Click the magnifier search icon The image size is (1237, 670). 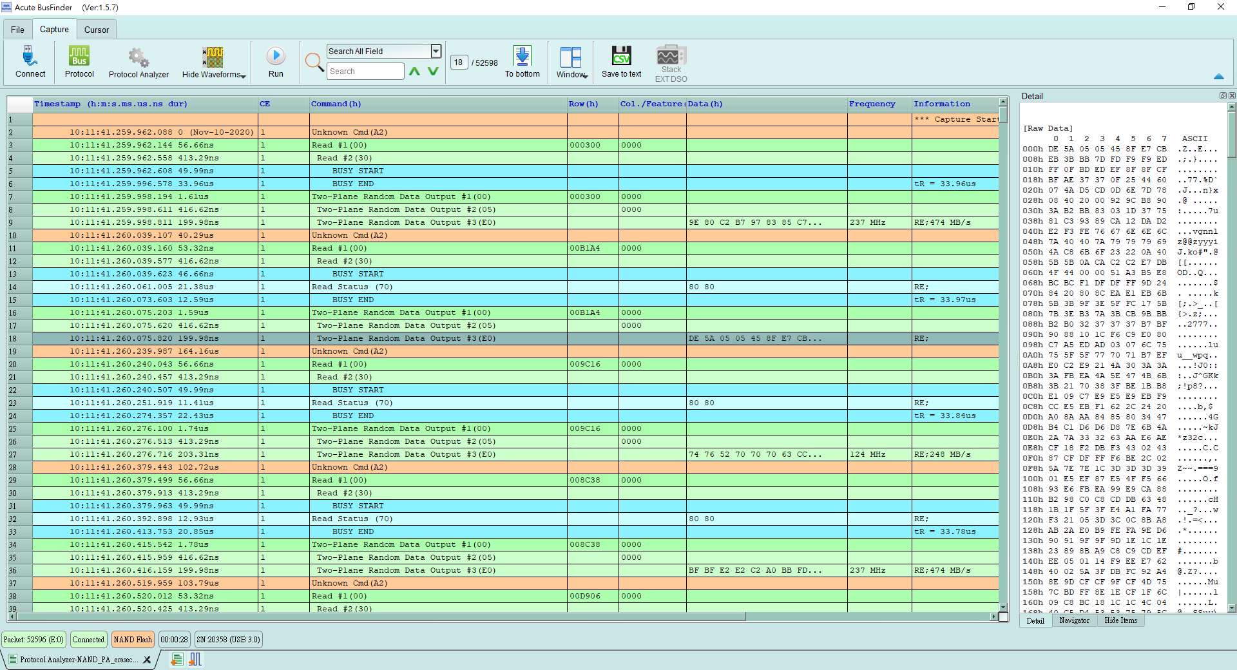(314, 62)
